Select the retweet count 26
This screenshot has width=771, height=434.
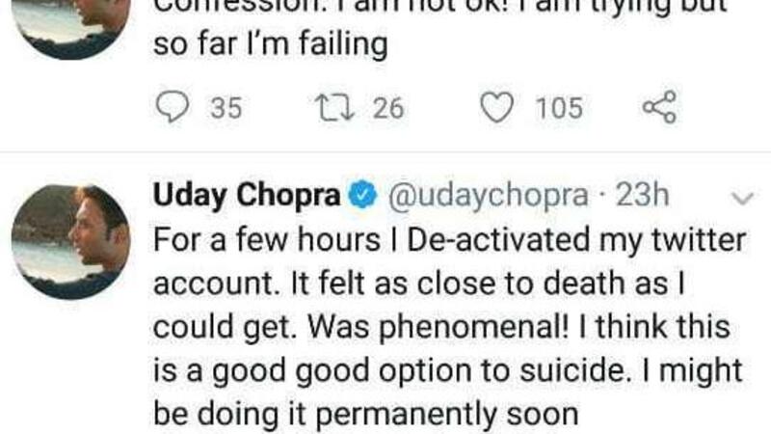tap(387, 108)
